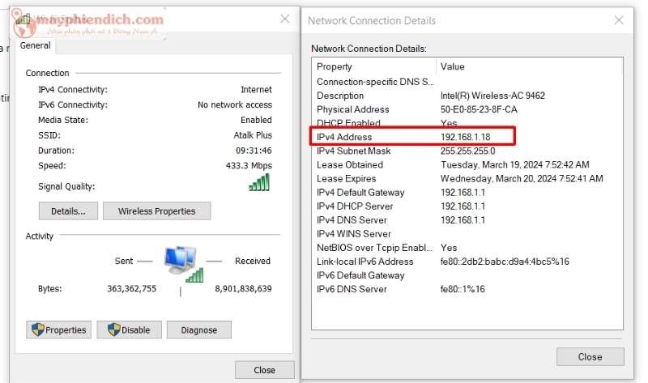Select the IPv6 Default Gateway row

click(x=467, y=275)
